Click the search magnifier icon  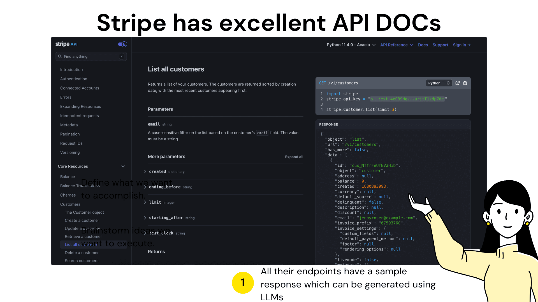pos(60,56)
